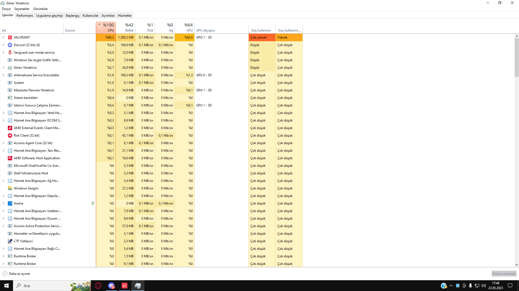This screenshot has width=519, height=291.
Task: Click the Arama process search icon
Action: [x=10, y=203]
